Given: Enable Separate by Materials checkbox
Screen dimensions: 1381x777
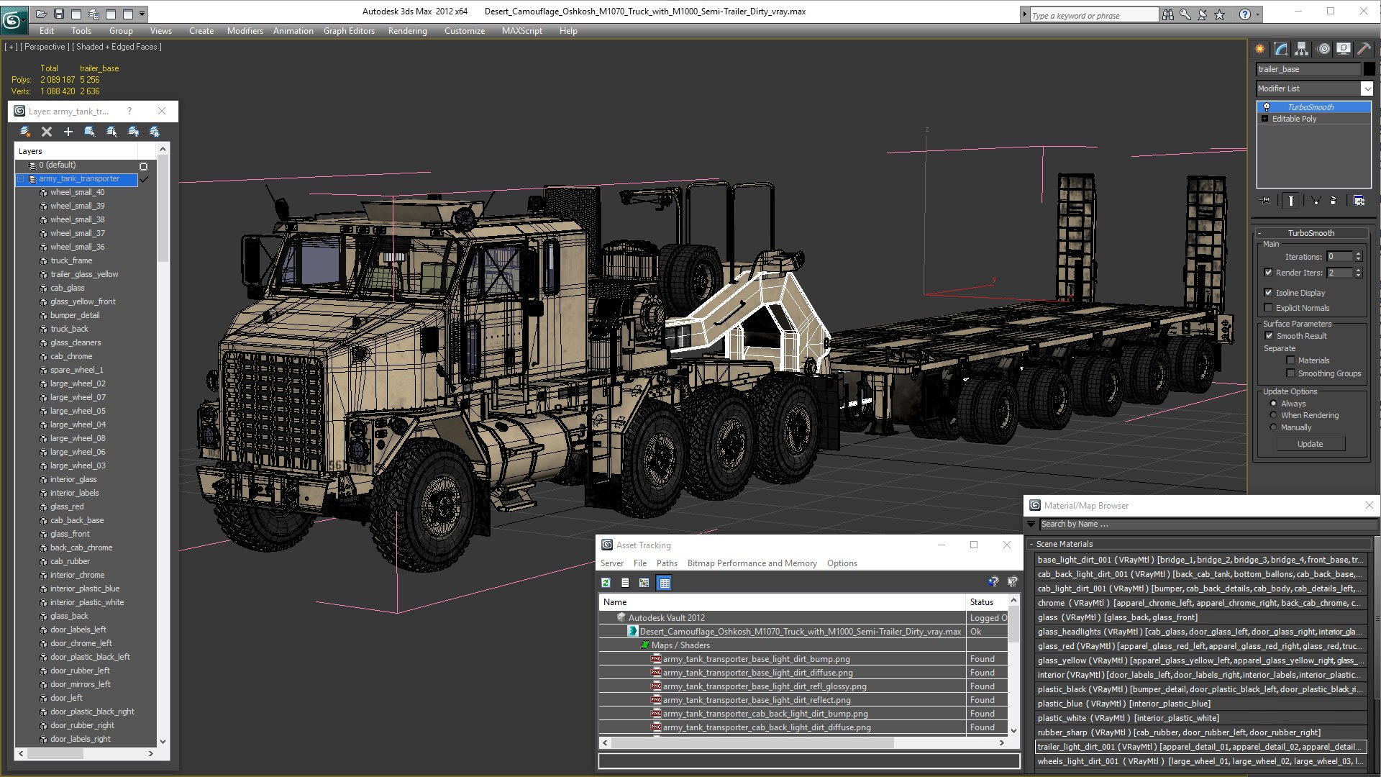Looking at the screenshot, I should click(1290, 360).
